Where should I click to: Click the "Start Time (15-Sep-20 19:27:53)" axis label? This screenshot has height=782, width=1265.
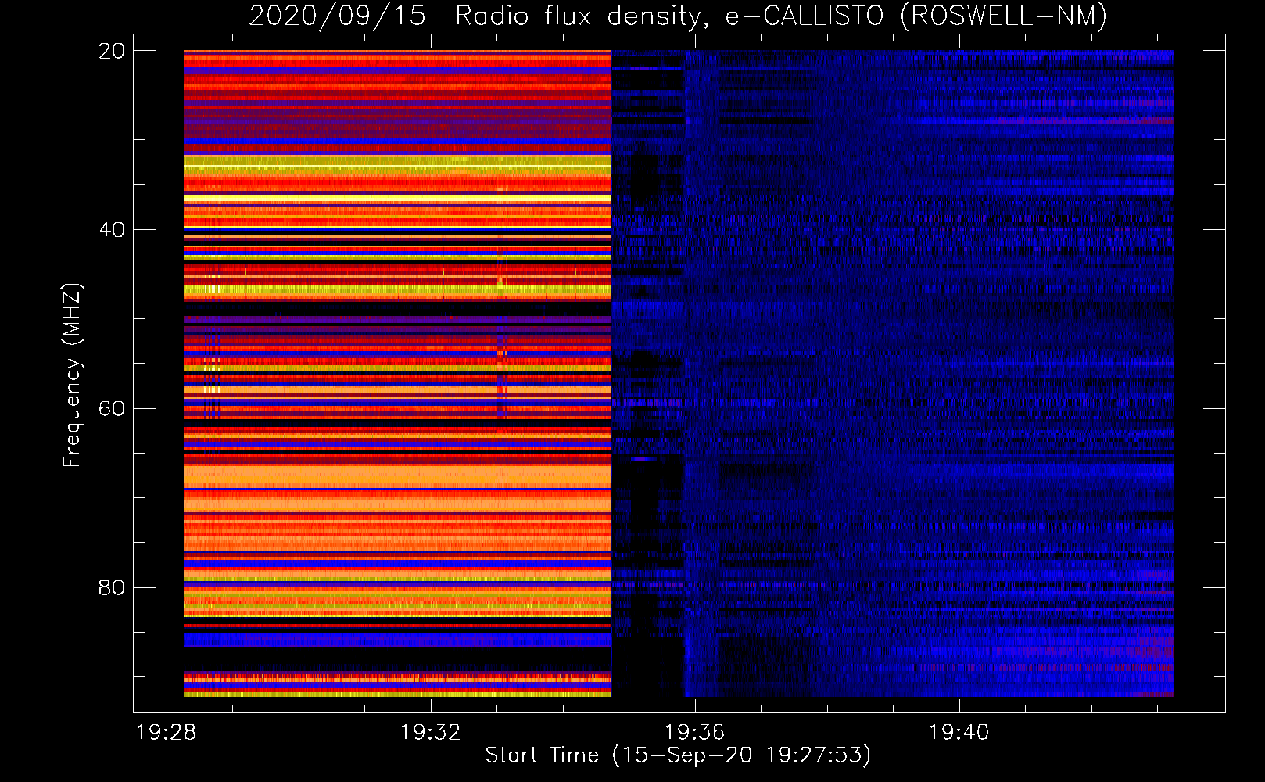click(x=678, y=755)
